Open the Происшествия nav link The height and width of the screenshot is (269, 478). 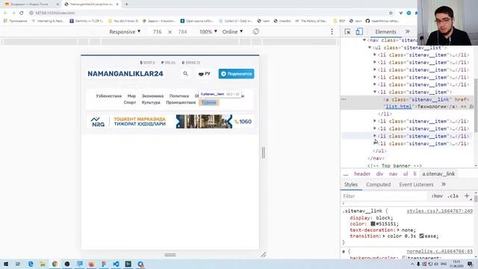(x=181, y=102)
